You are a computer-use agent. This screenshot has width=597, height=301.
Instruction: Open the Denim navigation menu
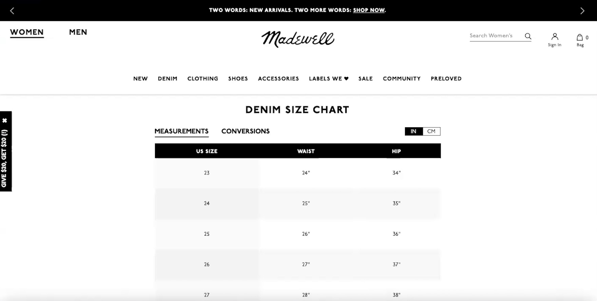168,79
